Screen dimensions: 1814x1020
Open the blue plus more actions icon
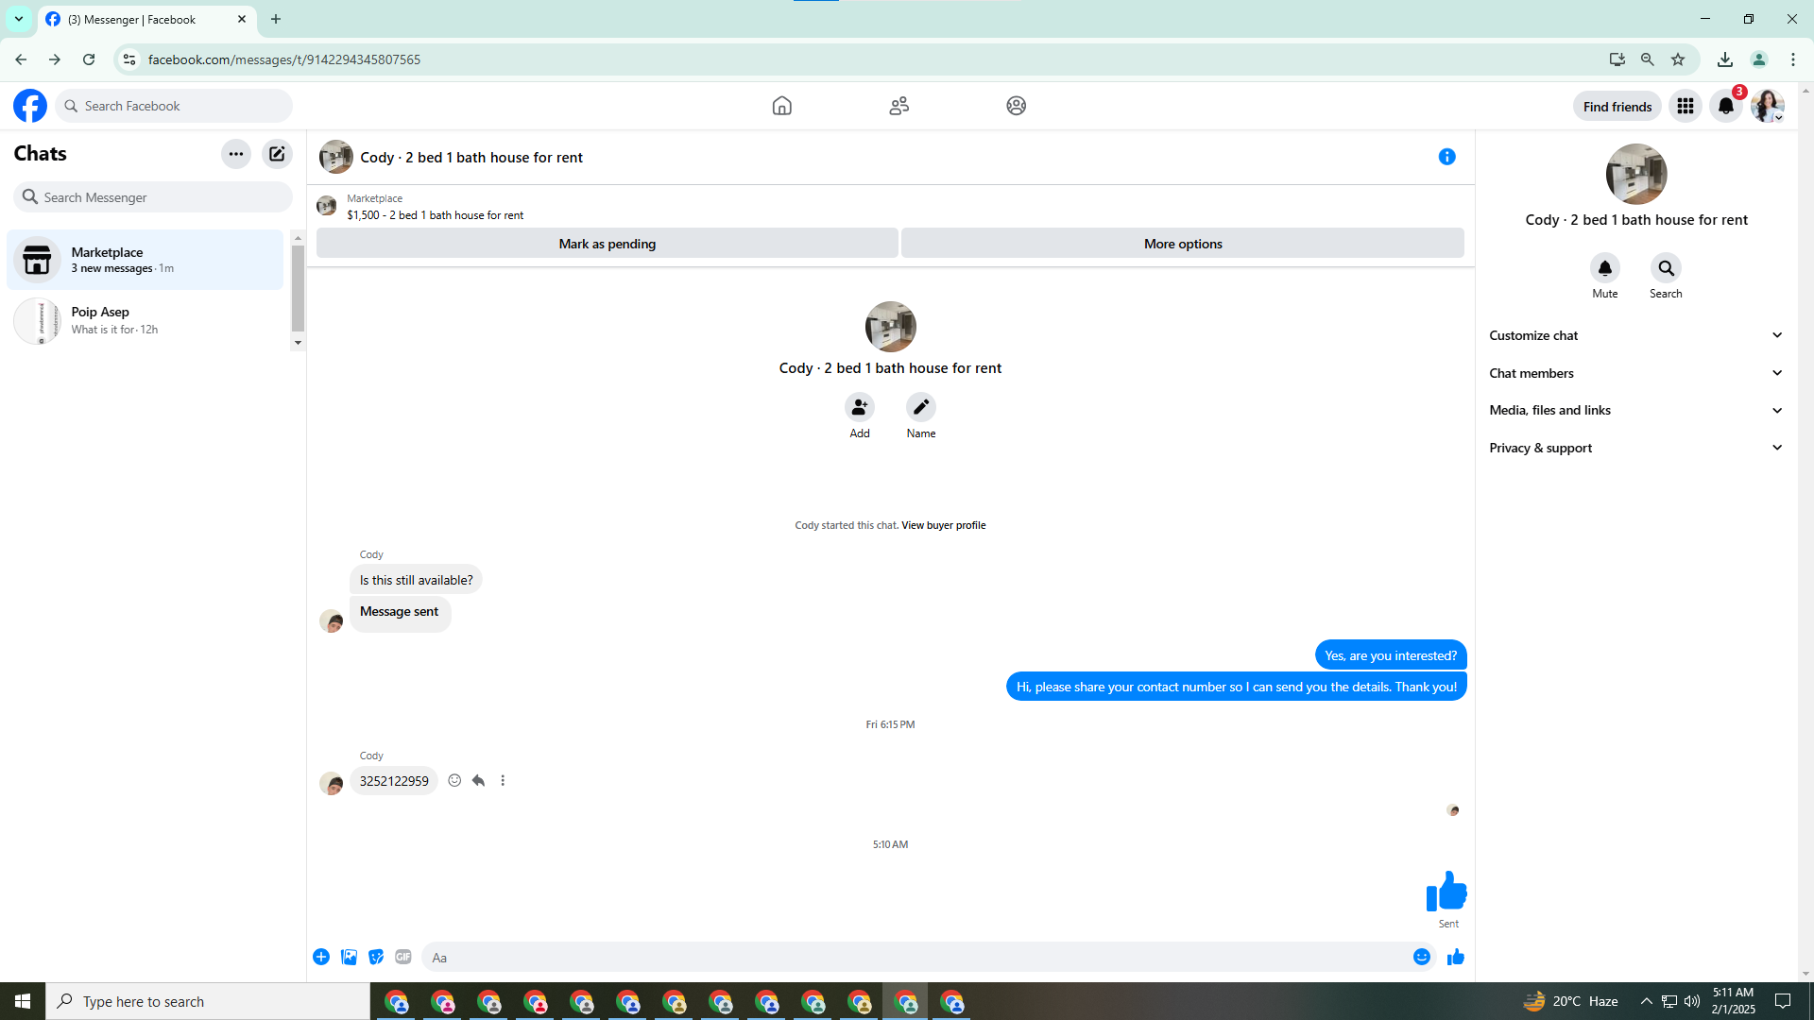pyautogui.click(x=321, y=957)
